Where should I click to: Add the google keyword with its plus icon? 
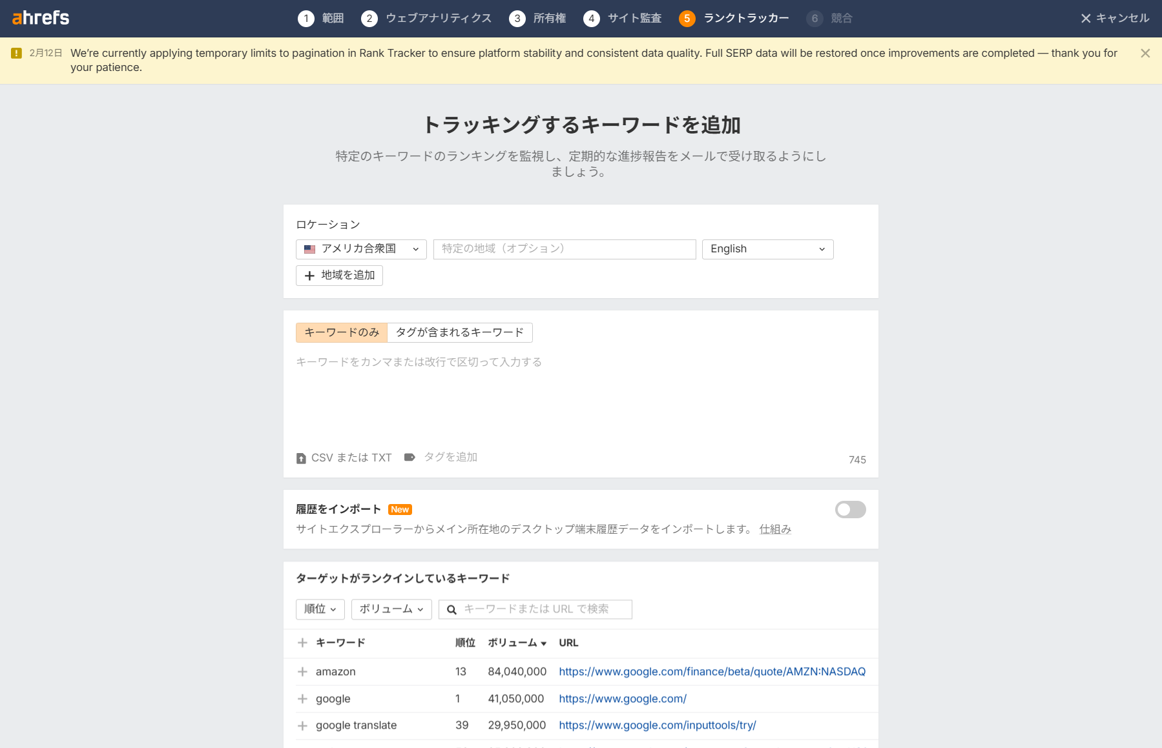point(302,698)
